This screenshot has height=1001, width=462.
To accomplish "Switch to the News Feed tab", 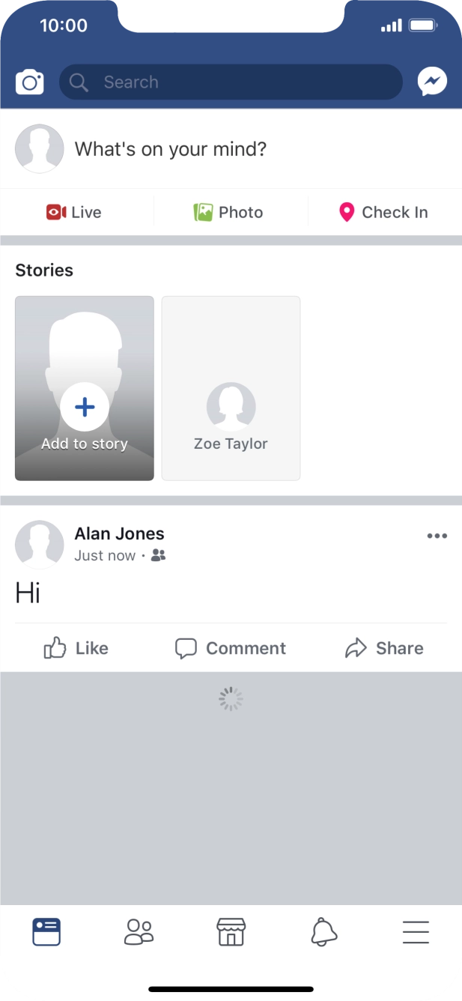I will click(x=46, y=931).
